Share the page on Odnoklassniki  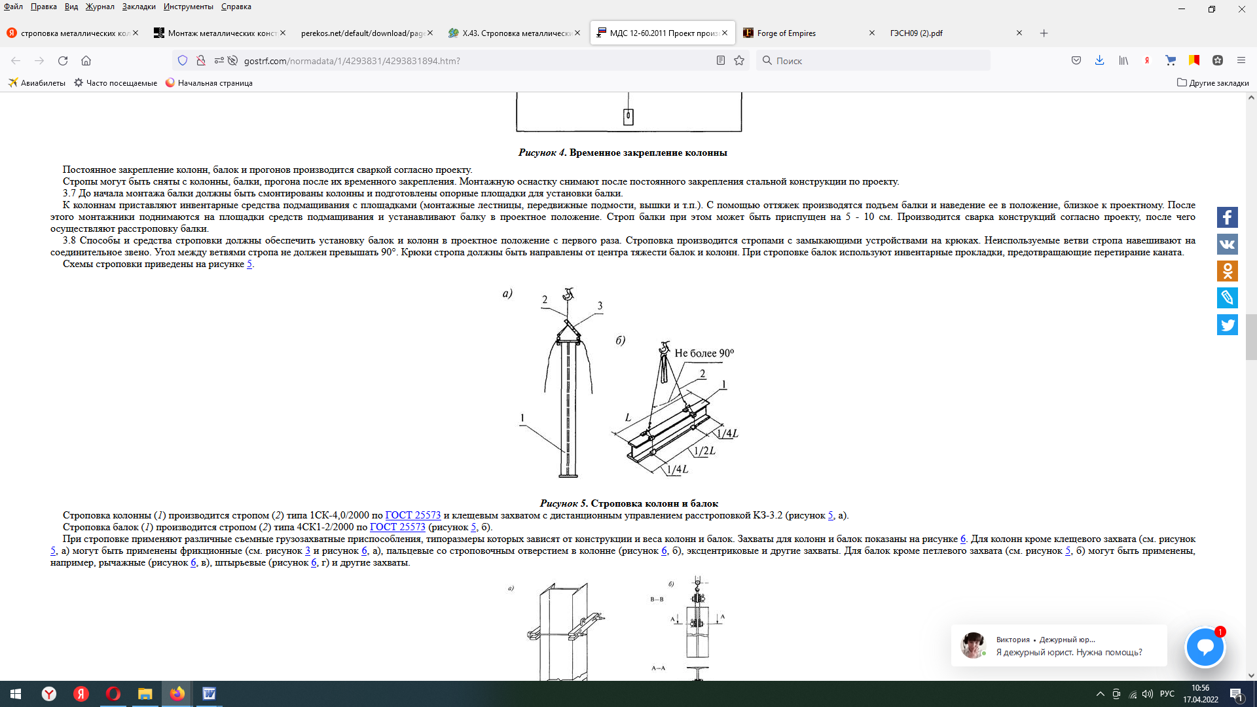1228,271
